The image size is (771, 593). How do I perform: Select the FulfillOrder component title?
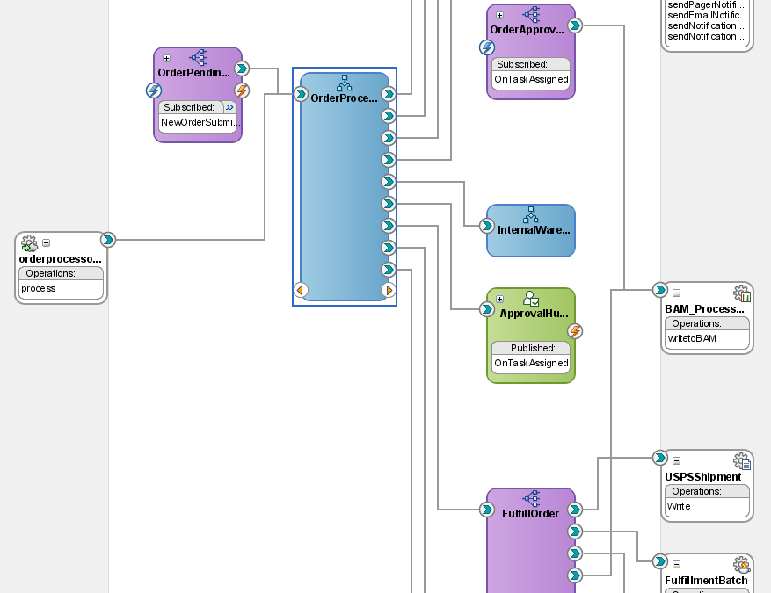tap(530, 513)
